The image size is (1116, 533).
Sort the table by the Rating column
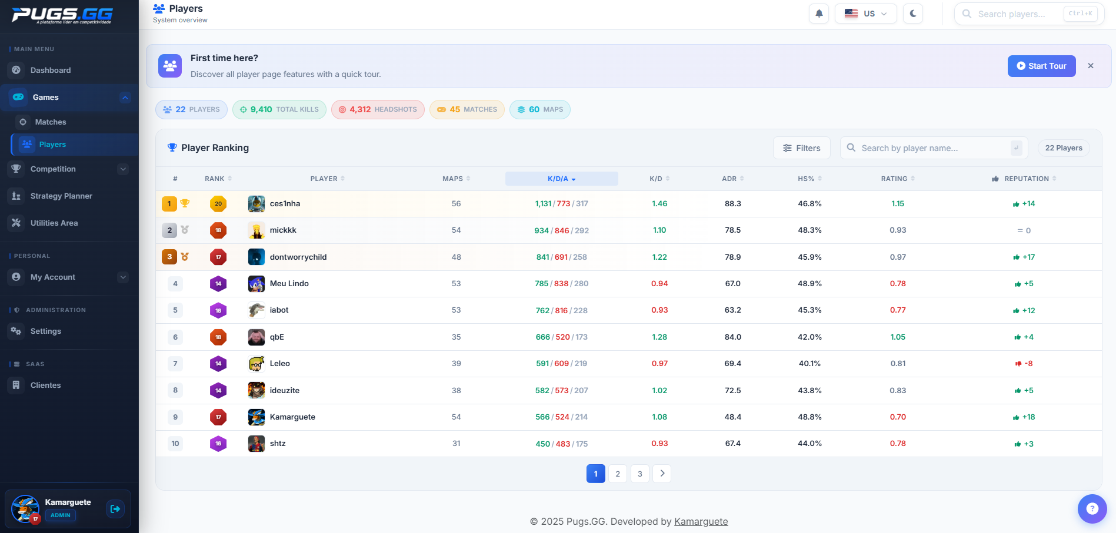click(897, 179)
